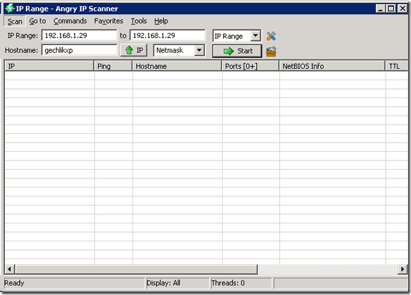Image resolution: width=411 pixels, height=295 pixels.
Task: Click the starting IP address field
Action: coord(79,35)
